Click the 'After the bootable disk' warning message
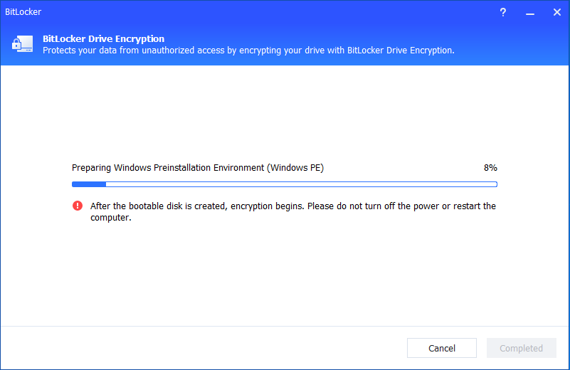The image size is (570, 370). point(292,206)
